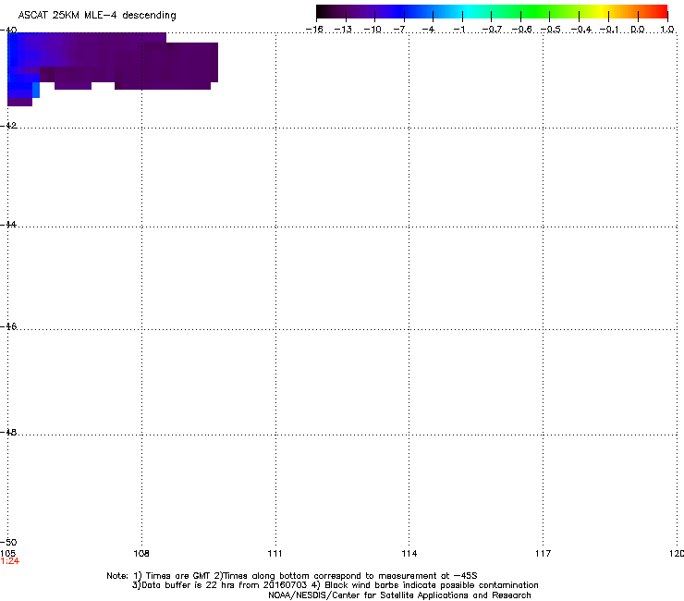684x601 pixels.
Task: Click the -46 latitude axis label
Action: coord(8,326)
